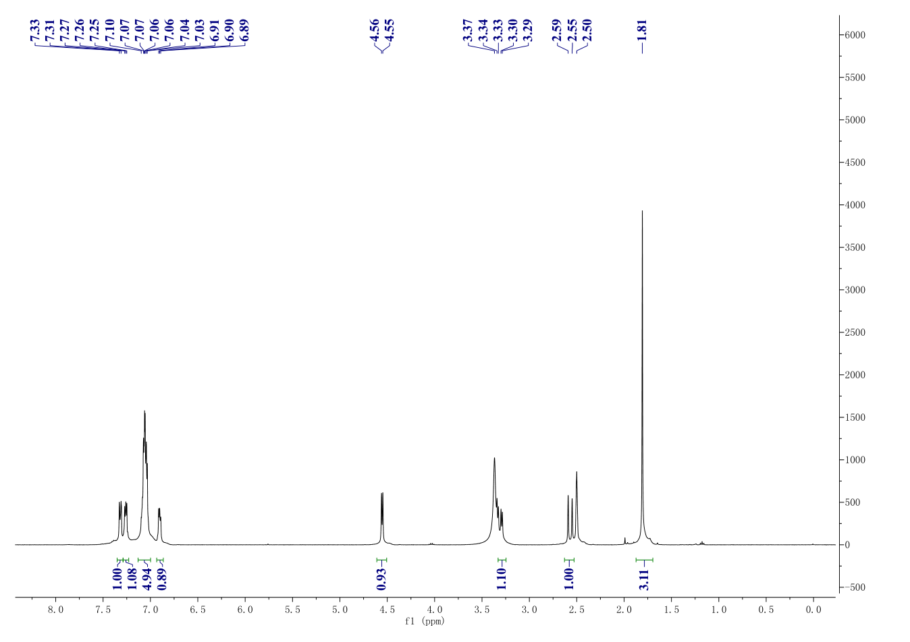Pick the 2.50 peak label at top
Screen dimensions: 910x642
tap(587, 31)
